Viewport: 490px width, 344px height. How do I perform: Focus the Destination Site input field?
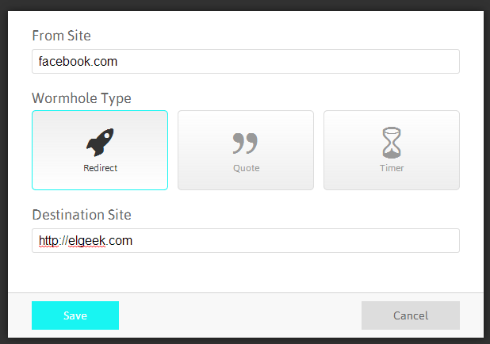(246, 241)
